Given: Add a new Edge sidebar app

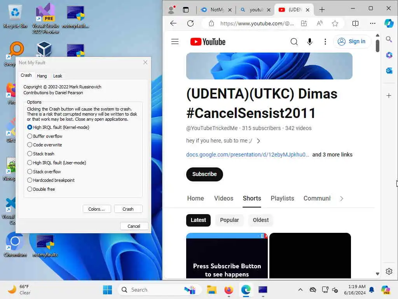Looking at the screenshot, I should (389, 96).
